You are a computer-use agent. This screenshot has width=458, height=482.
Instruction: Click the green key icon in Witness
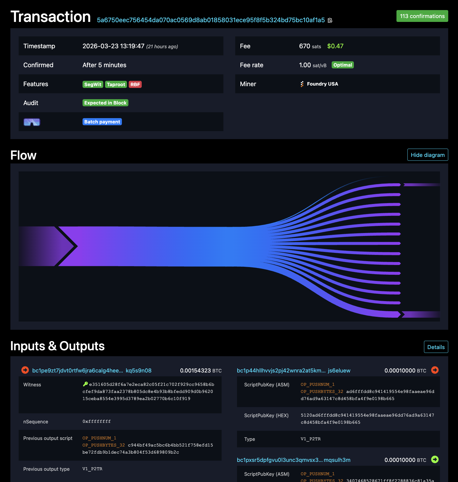pyautogui.click(x=85, y=384)
